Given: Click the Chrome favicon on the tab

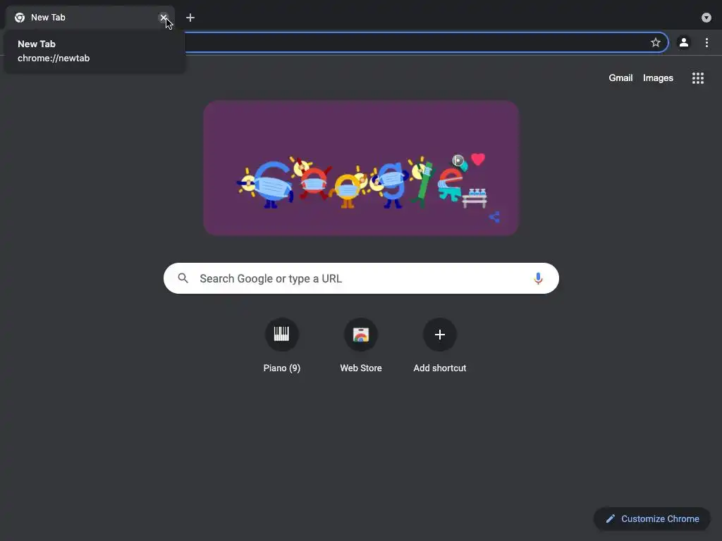Looking at the screenshot, I should click(x=20, y=18).
